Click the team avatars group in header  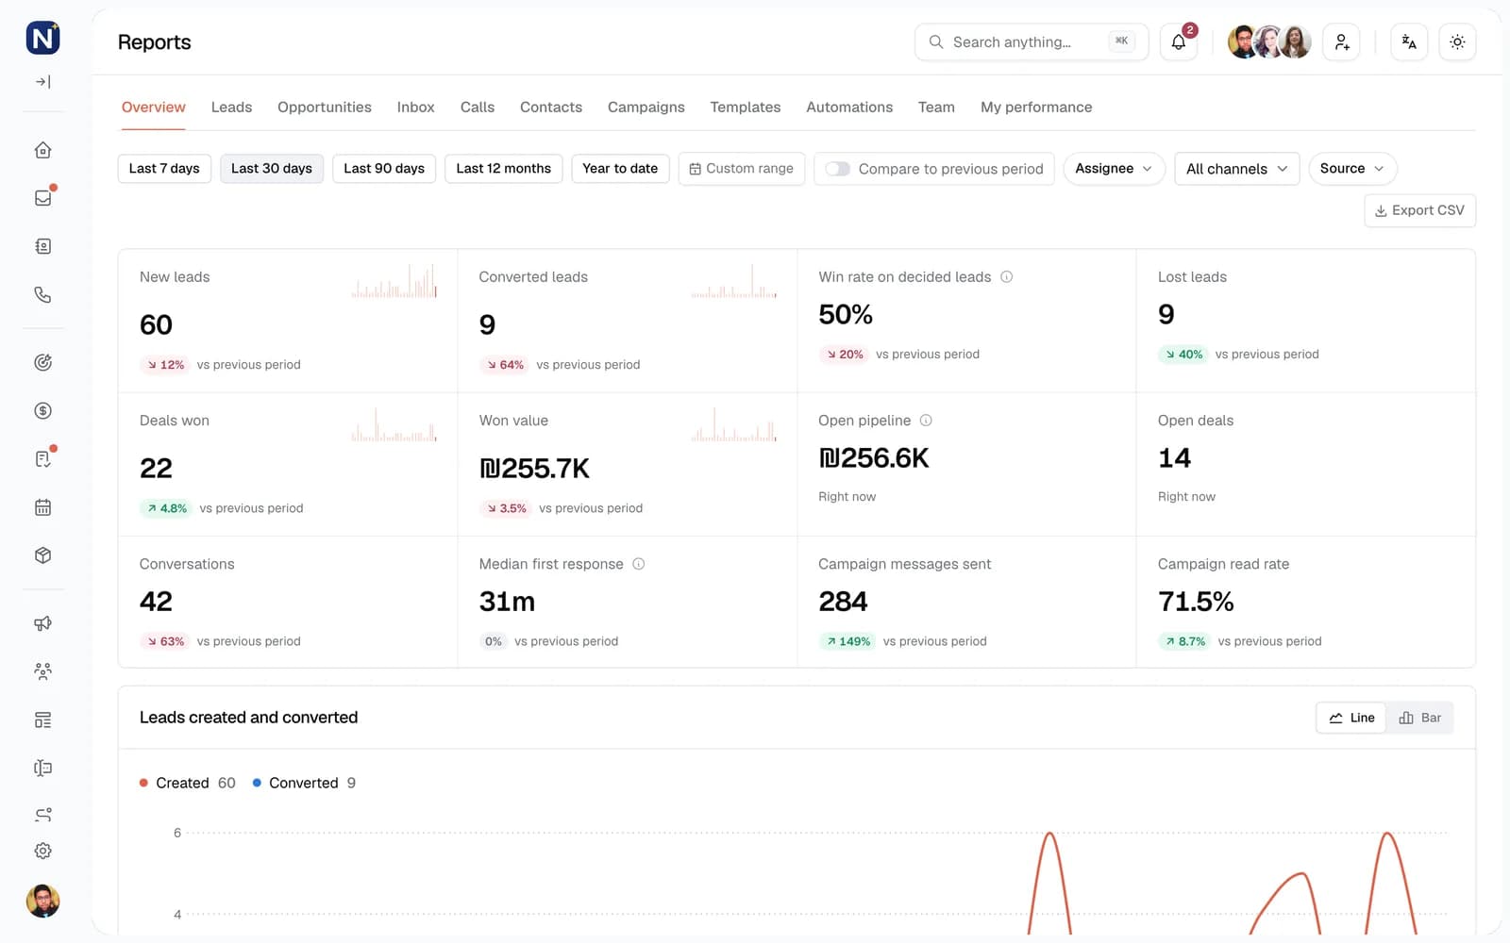coord(1269,41)
